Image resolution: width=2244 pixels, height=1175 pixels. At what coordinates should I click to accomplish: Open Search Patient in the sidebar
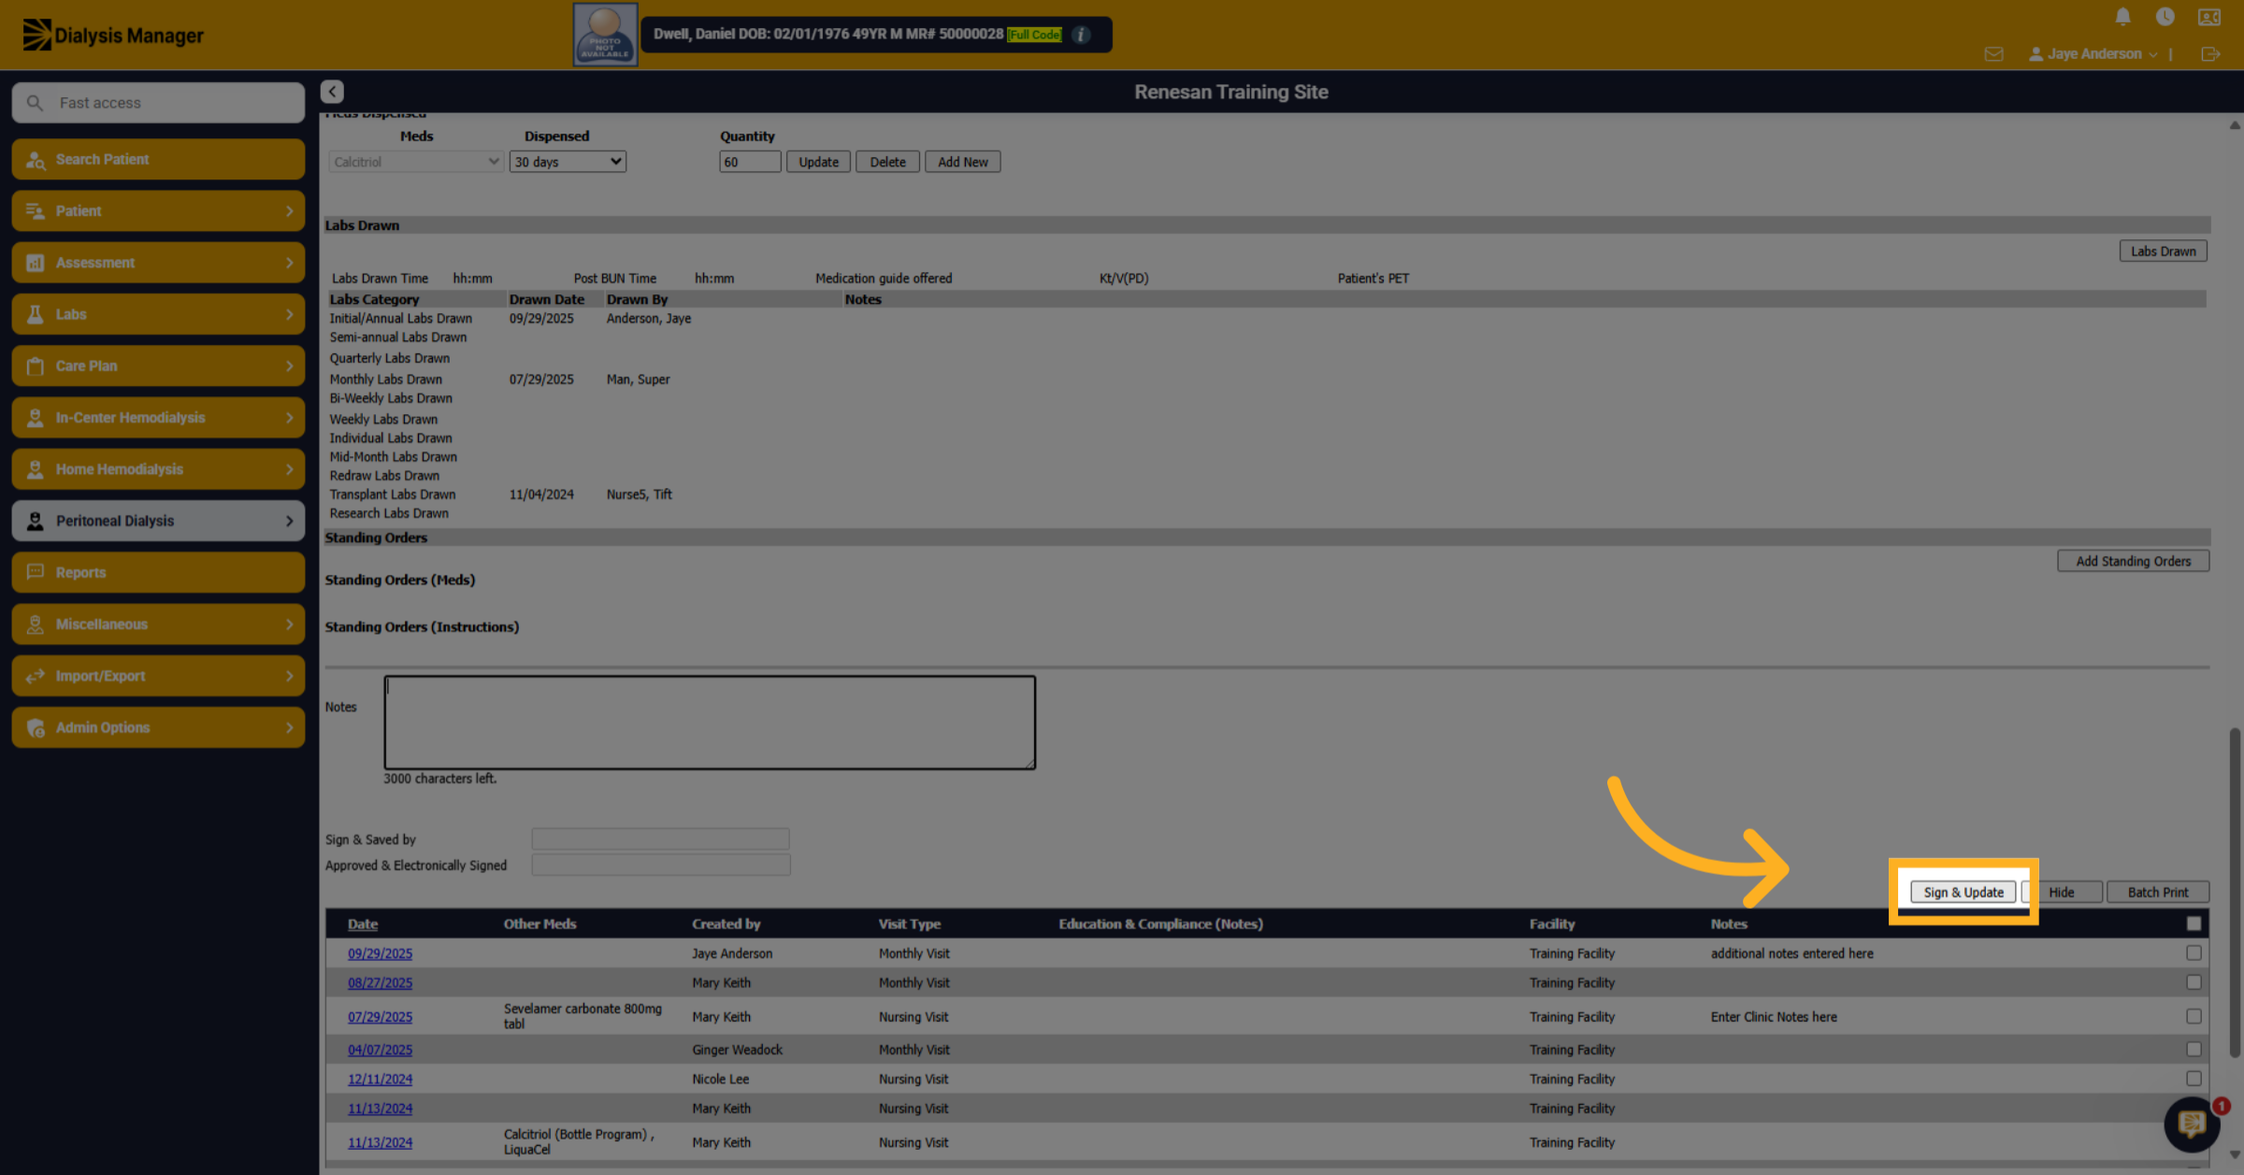158,159
